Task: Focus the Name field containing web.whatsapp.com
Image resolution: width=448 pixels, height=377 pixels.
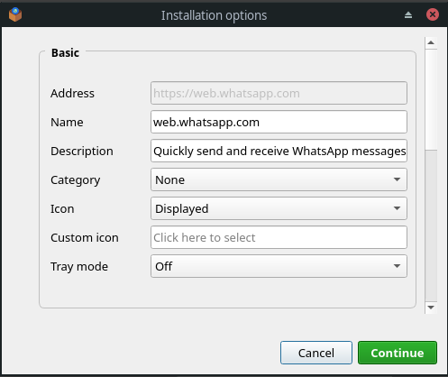Action: pos(279,122)
